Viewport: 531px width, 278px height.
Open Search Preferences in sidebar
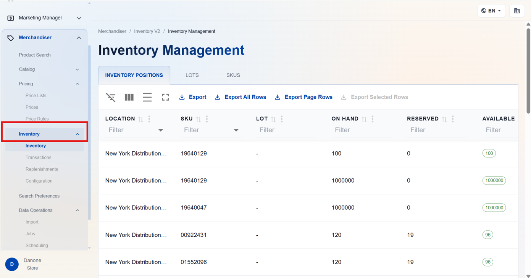(x=39, y=196)
